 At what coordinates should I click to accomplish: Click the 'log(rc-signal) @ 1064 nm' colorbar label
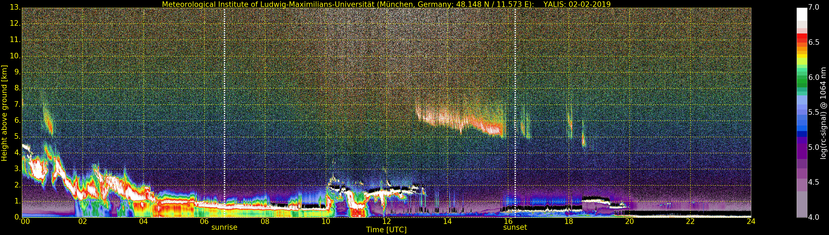pyautogui.click(x=823, y=113)
